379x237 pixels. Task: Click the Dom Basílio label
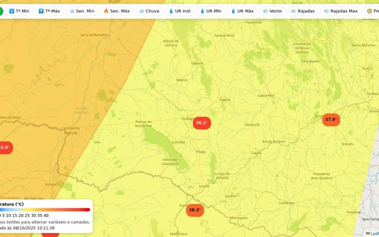[x=310, y=61]
